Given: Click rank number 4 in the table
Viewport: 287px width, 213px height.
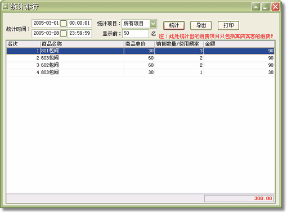Looking at the screenshot, I should pyautogui.click(x=38, y=72).
